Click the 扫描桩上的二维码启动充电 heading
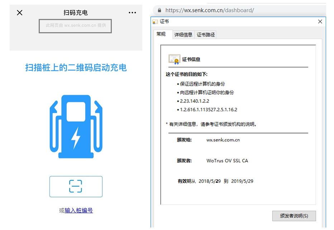The image size is (334, 230). click(76, 68)
